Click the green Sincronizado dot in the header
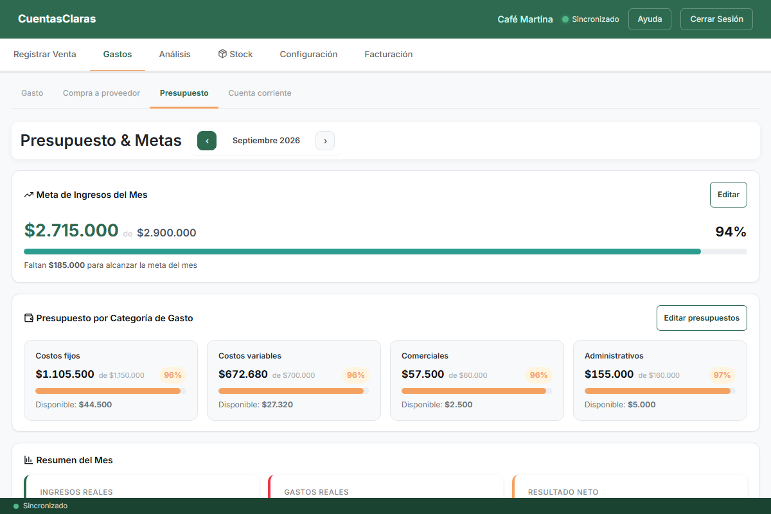Viewport: 771px width, 514px height. click(x=565, y=19)
